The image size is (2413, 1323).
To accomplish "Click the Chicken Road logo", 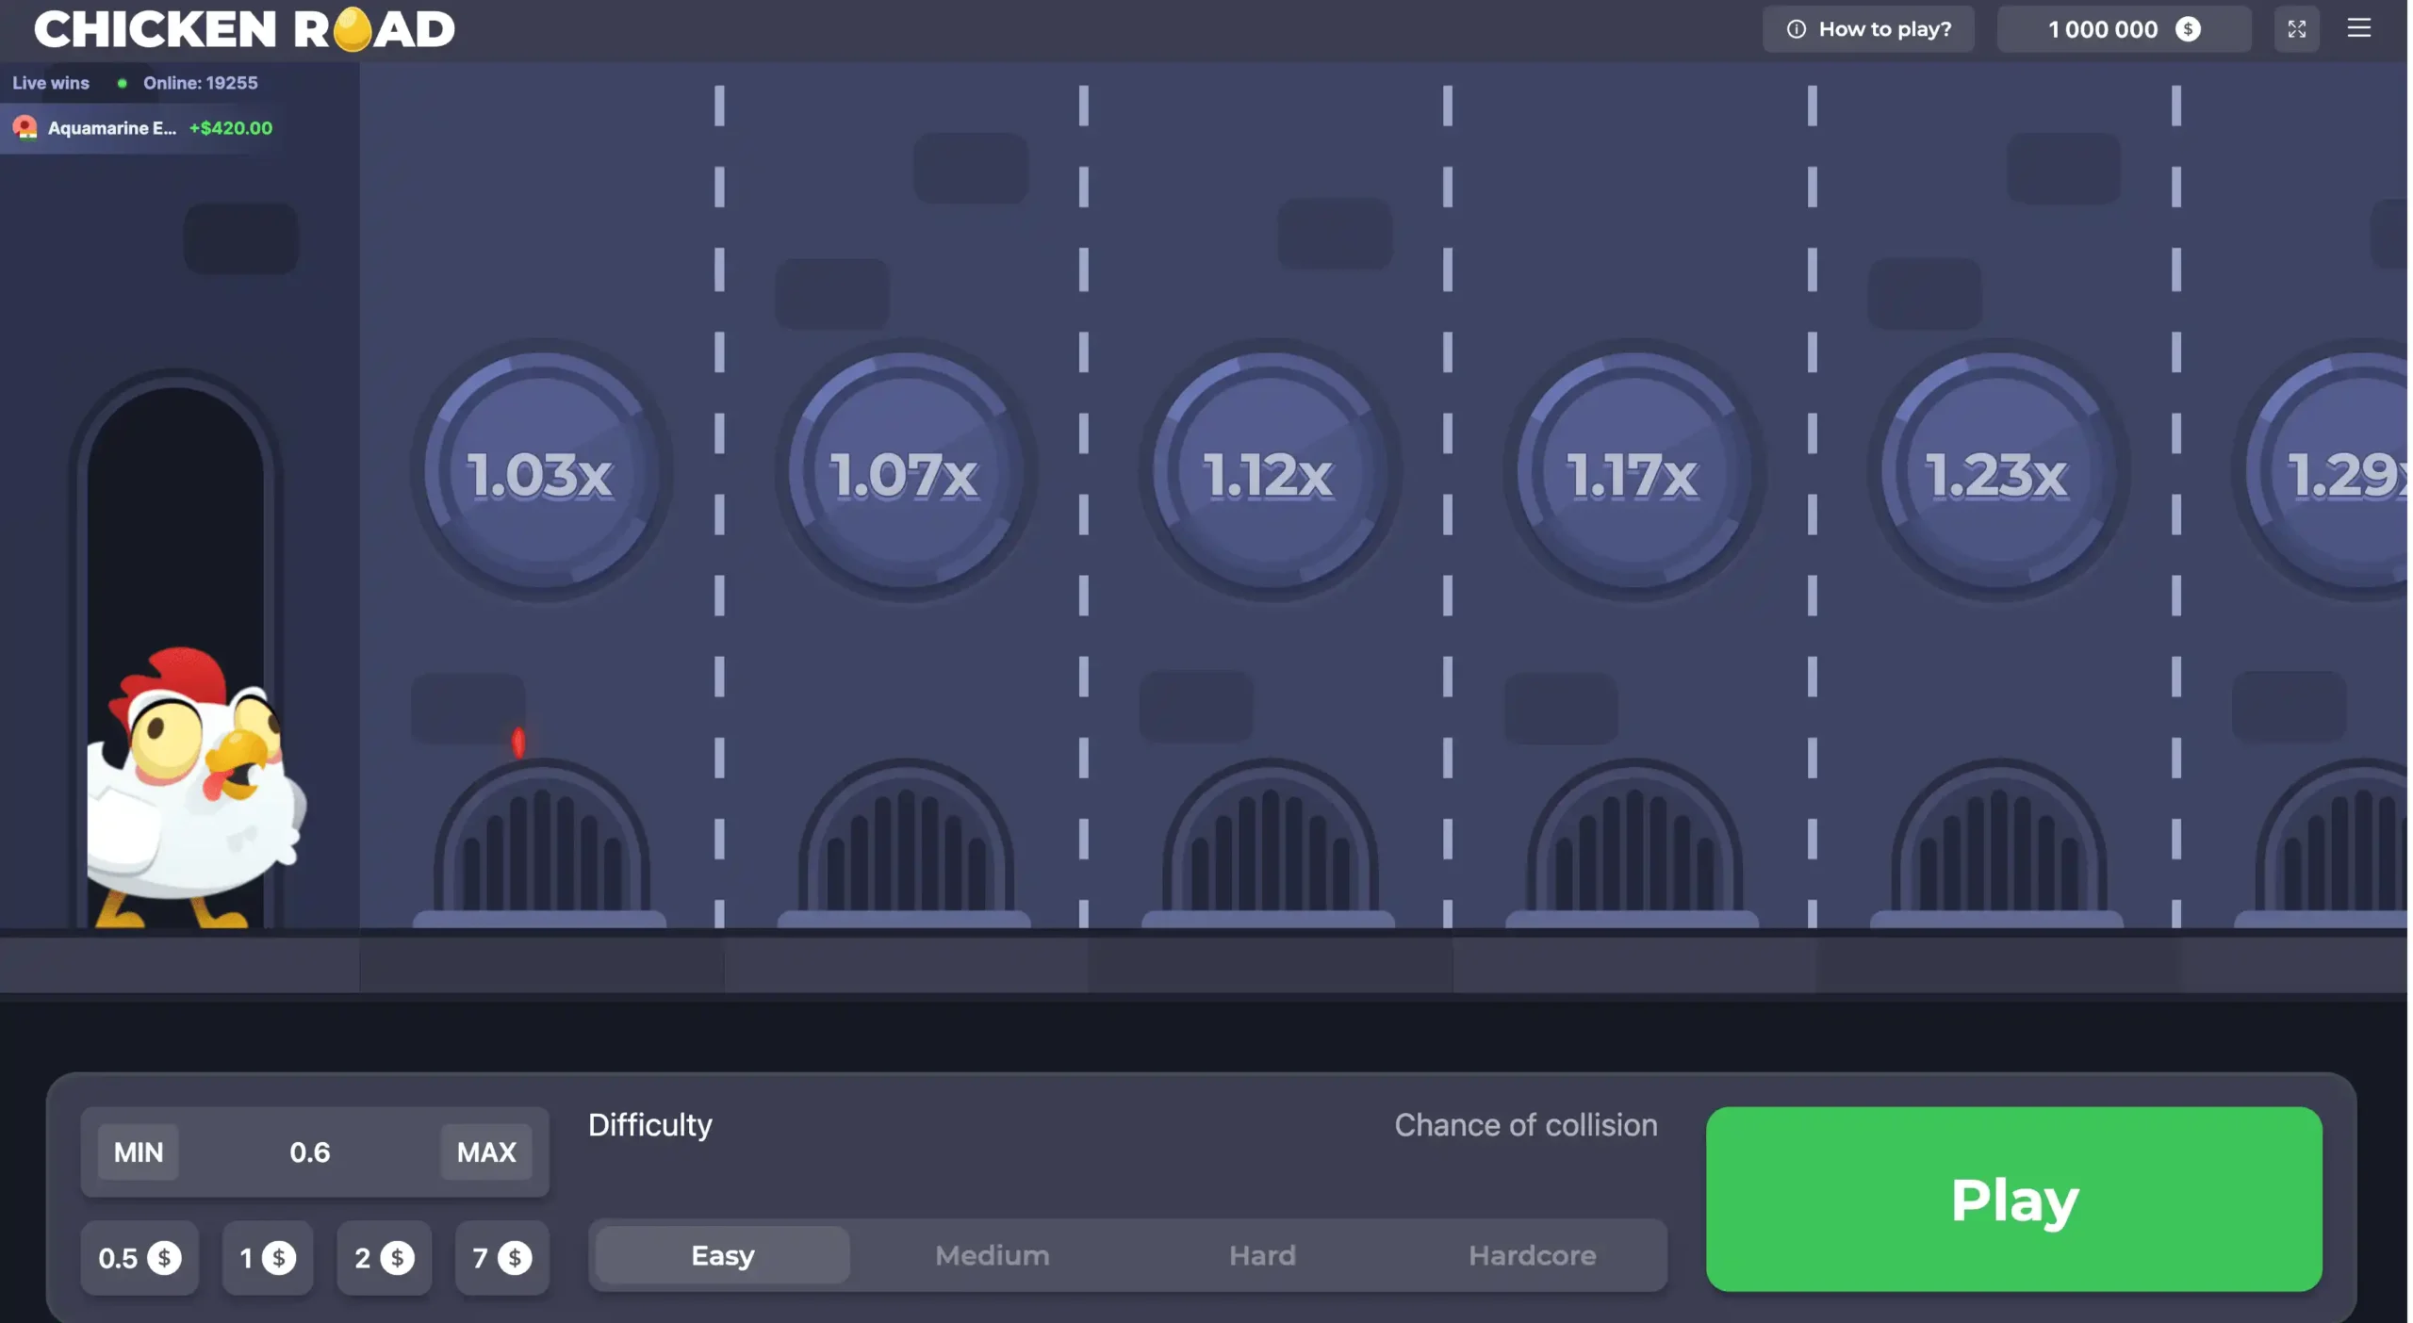I will pos(244,29).
